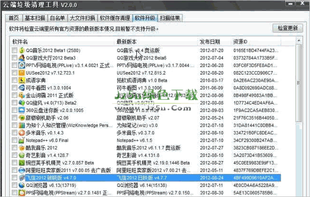Sort by the 发布日期 column header

point(214,42)
